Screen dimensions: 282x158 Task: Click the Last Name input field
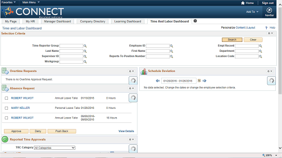click(x=71, y=51)
